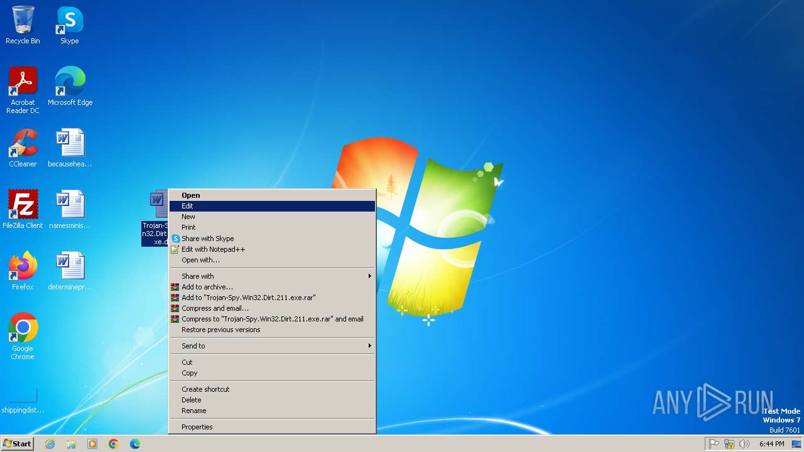
Task: Select Share with Skype
Action: coord(272,239)
